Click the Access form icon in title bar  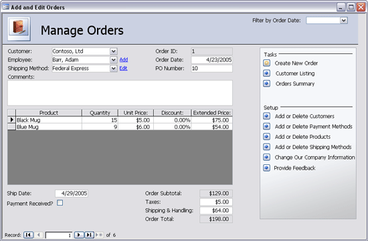pos(5,7)
